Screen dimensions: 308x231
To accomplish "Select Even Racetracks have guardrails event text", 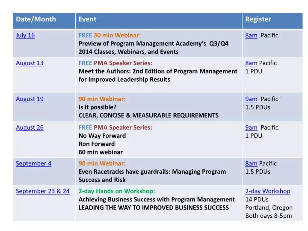I will coord(152,176).
